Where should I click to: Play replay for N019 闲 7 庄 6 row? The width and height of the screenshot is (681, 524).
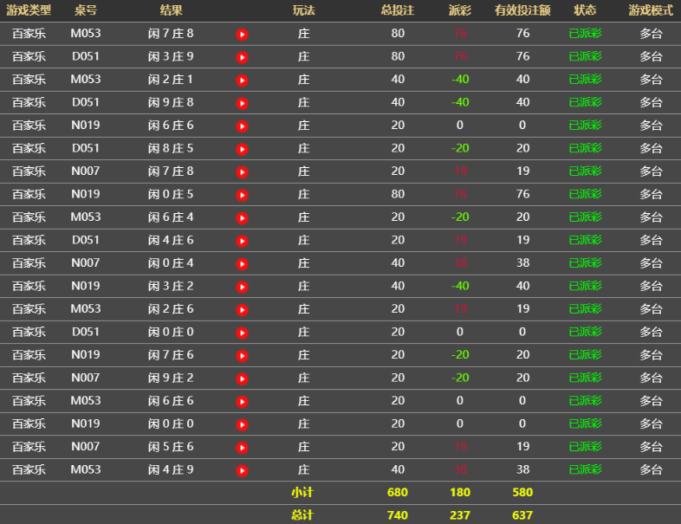tap(242, 356)
